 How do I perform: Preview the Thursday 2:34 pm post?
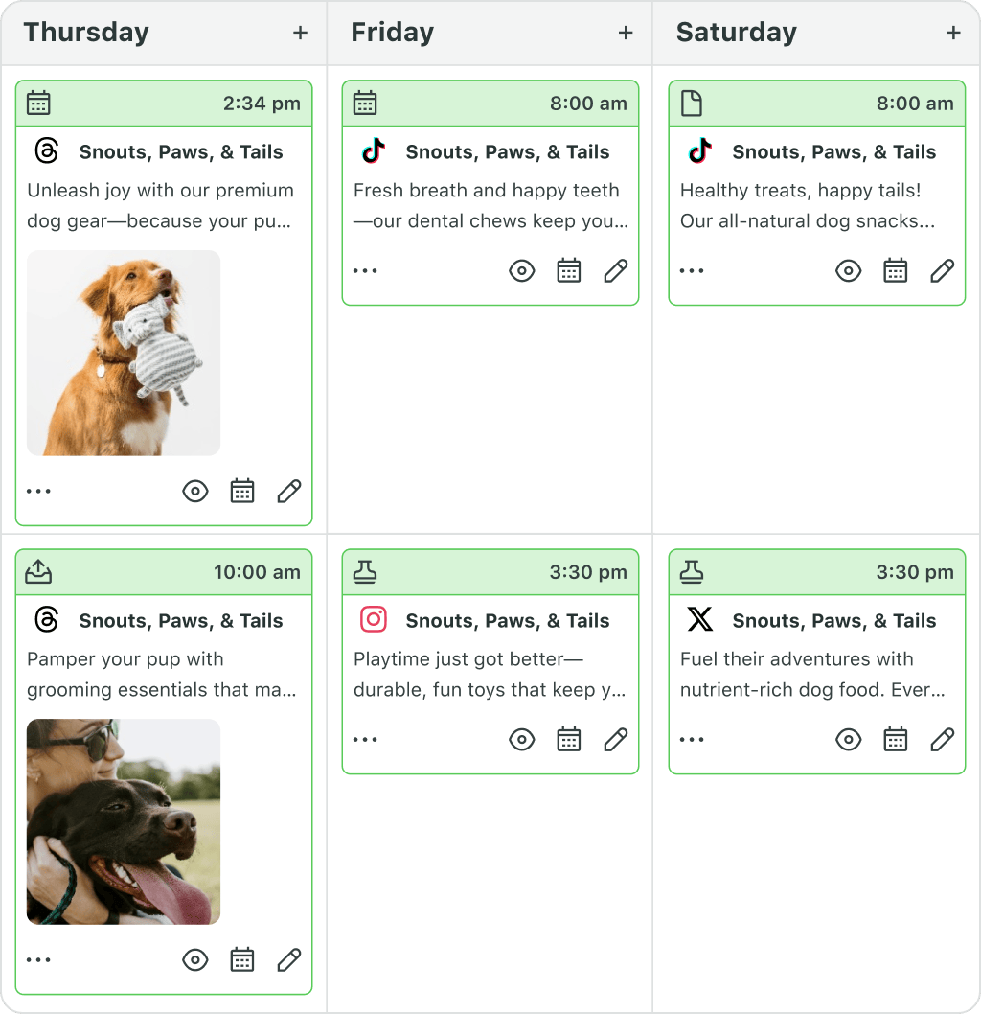(x=195, y=492)
